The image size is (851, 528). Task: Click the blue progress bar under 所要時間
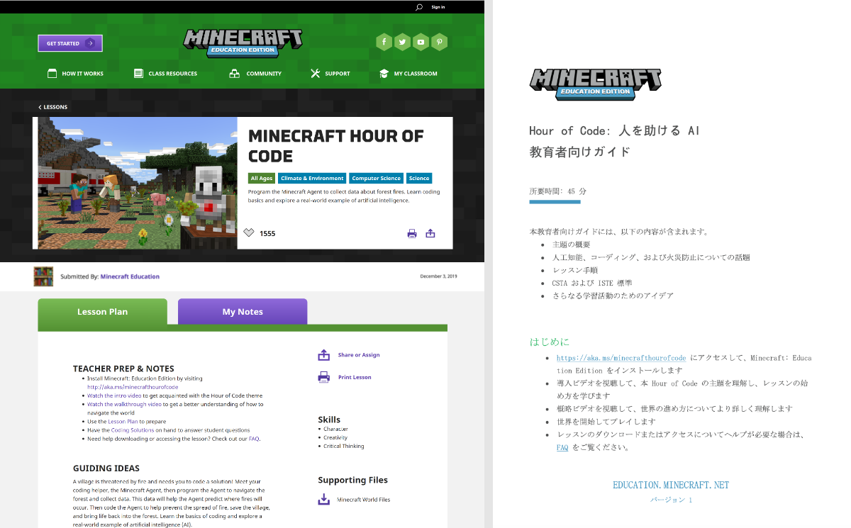pyautogui.click(x=555, y=201)
